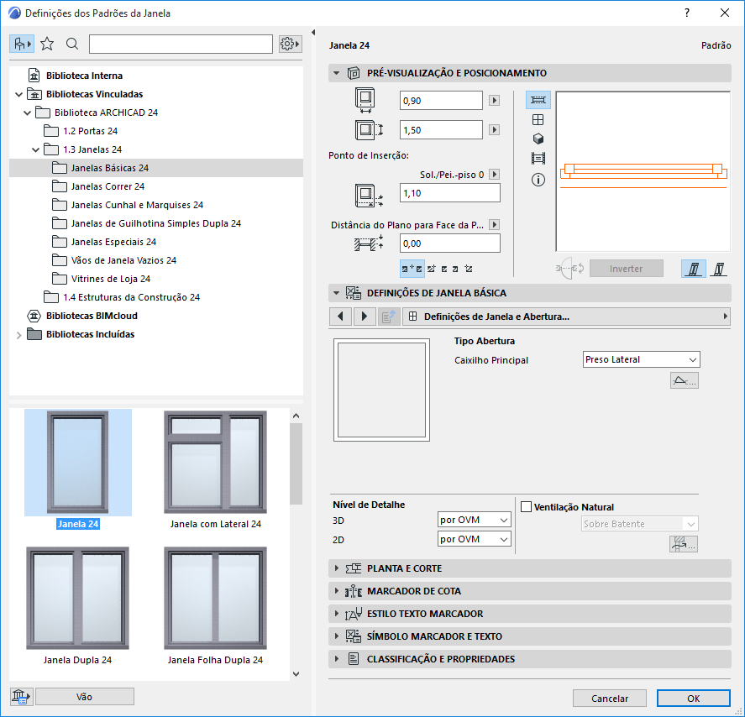Select the floor plan preview icon
This screenshot has height=717, width=745.
538,100
